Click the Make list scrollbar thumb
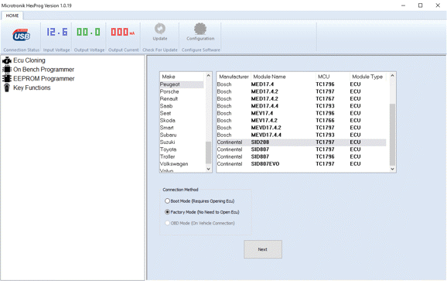This screenshot has height=281, width=447. (208, 153)
